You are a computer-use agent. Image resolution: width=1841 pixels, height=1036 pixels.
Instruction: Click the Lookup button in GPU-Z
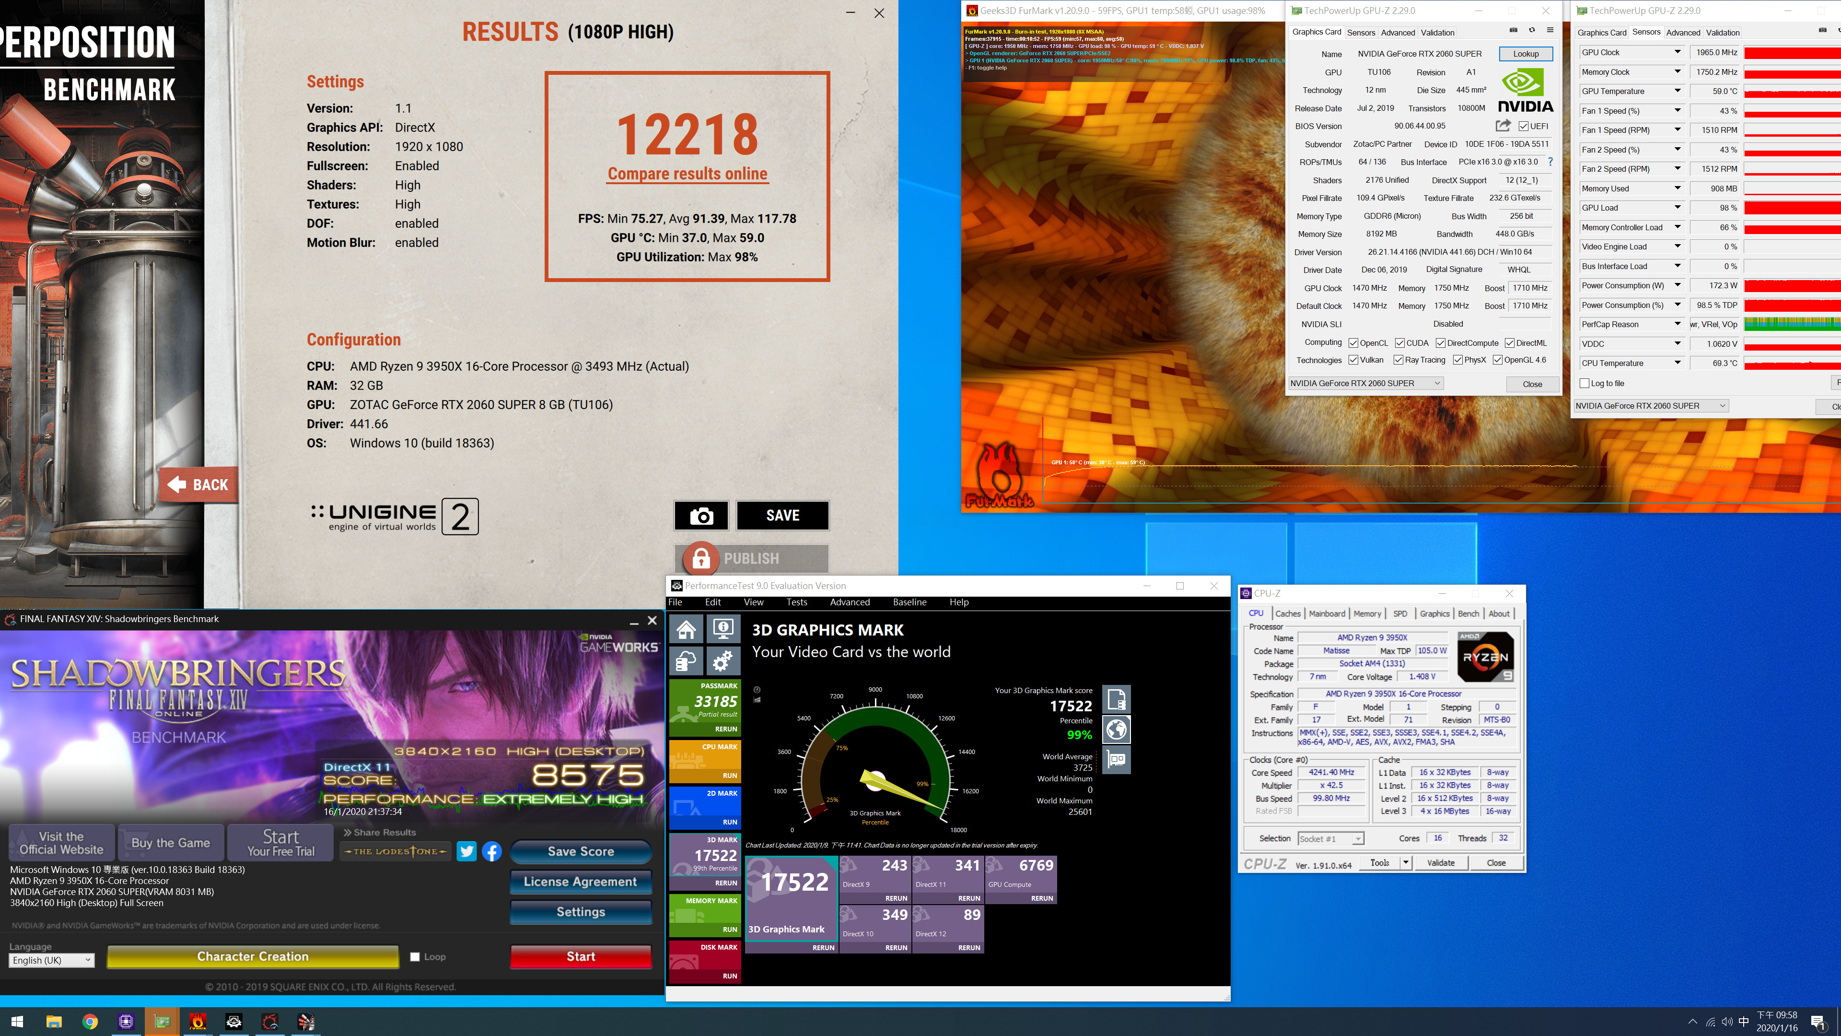[1525, 54]
